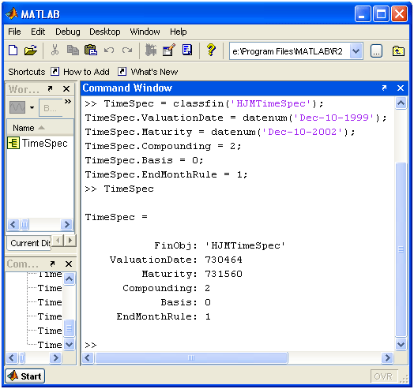The image size is (414, 389).
Task: Click Command History scroll down arrow
Action: point(70,344)
